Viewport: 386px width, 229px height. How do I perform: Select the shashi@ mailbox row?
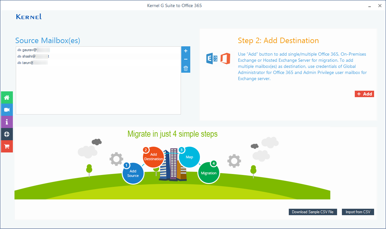click(x=98, y=56)
